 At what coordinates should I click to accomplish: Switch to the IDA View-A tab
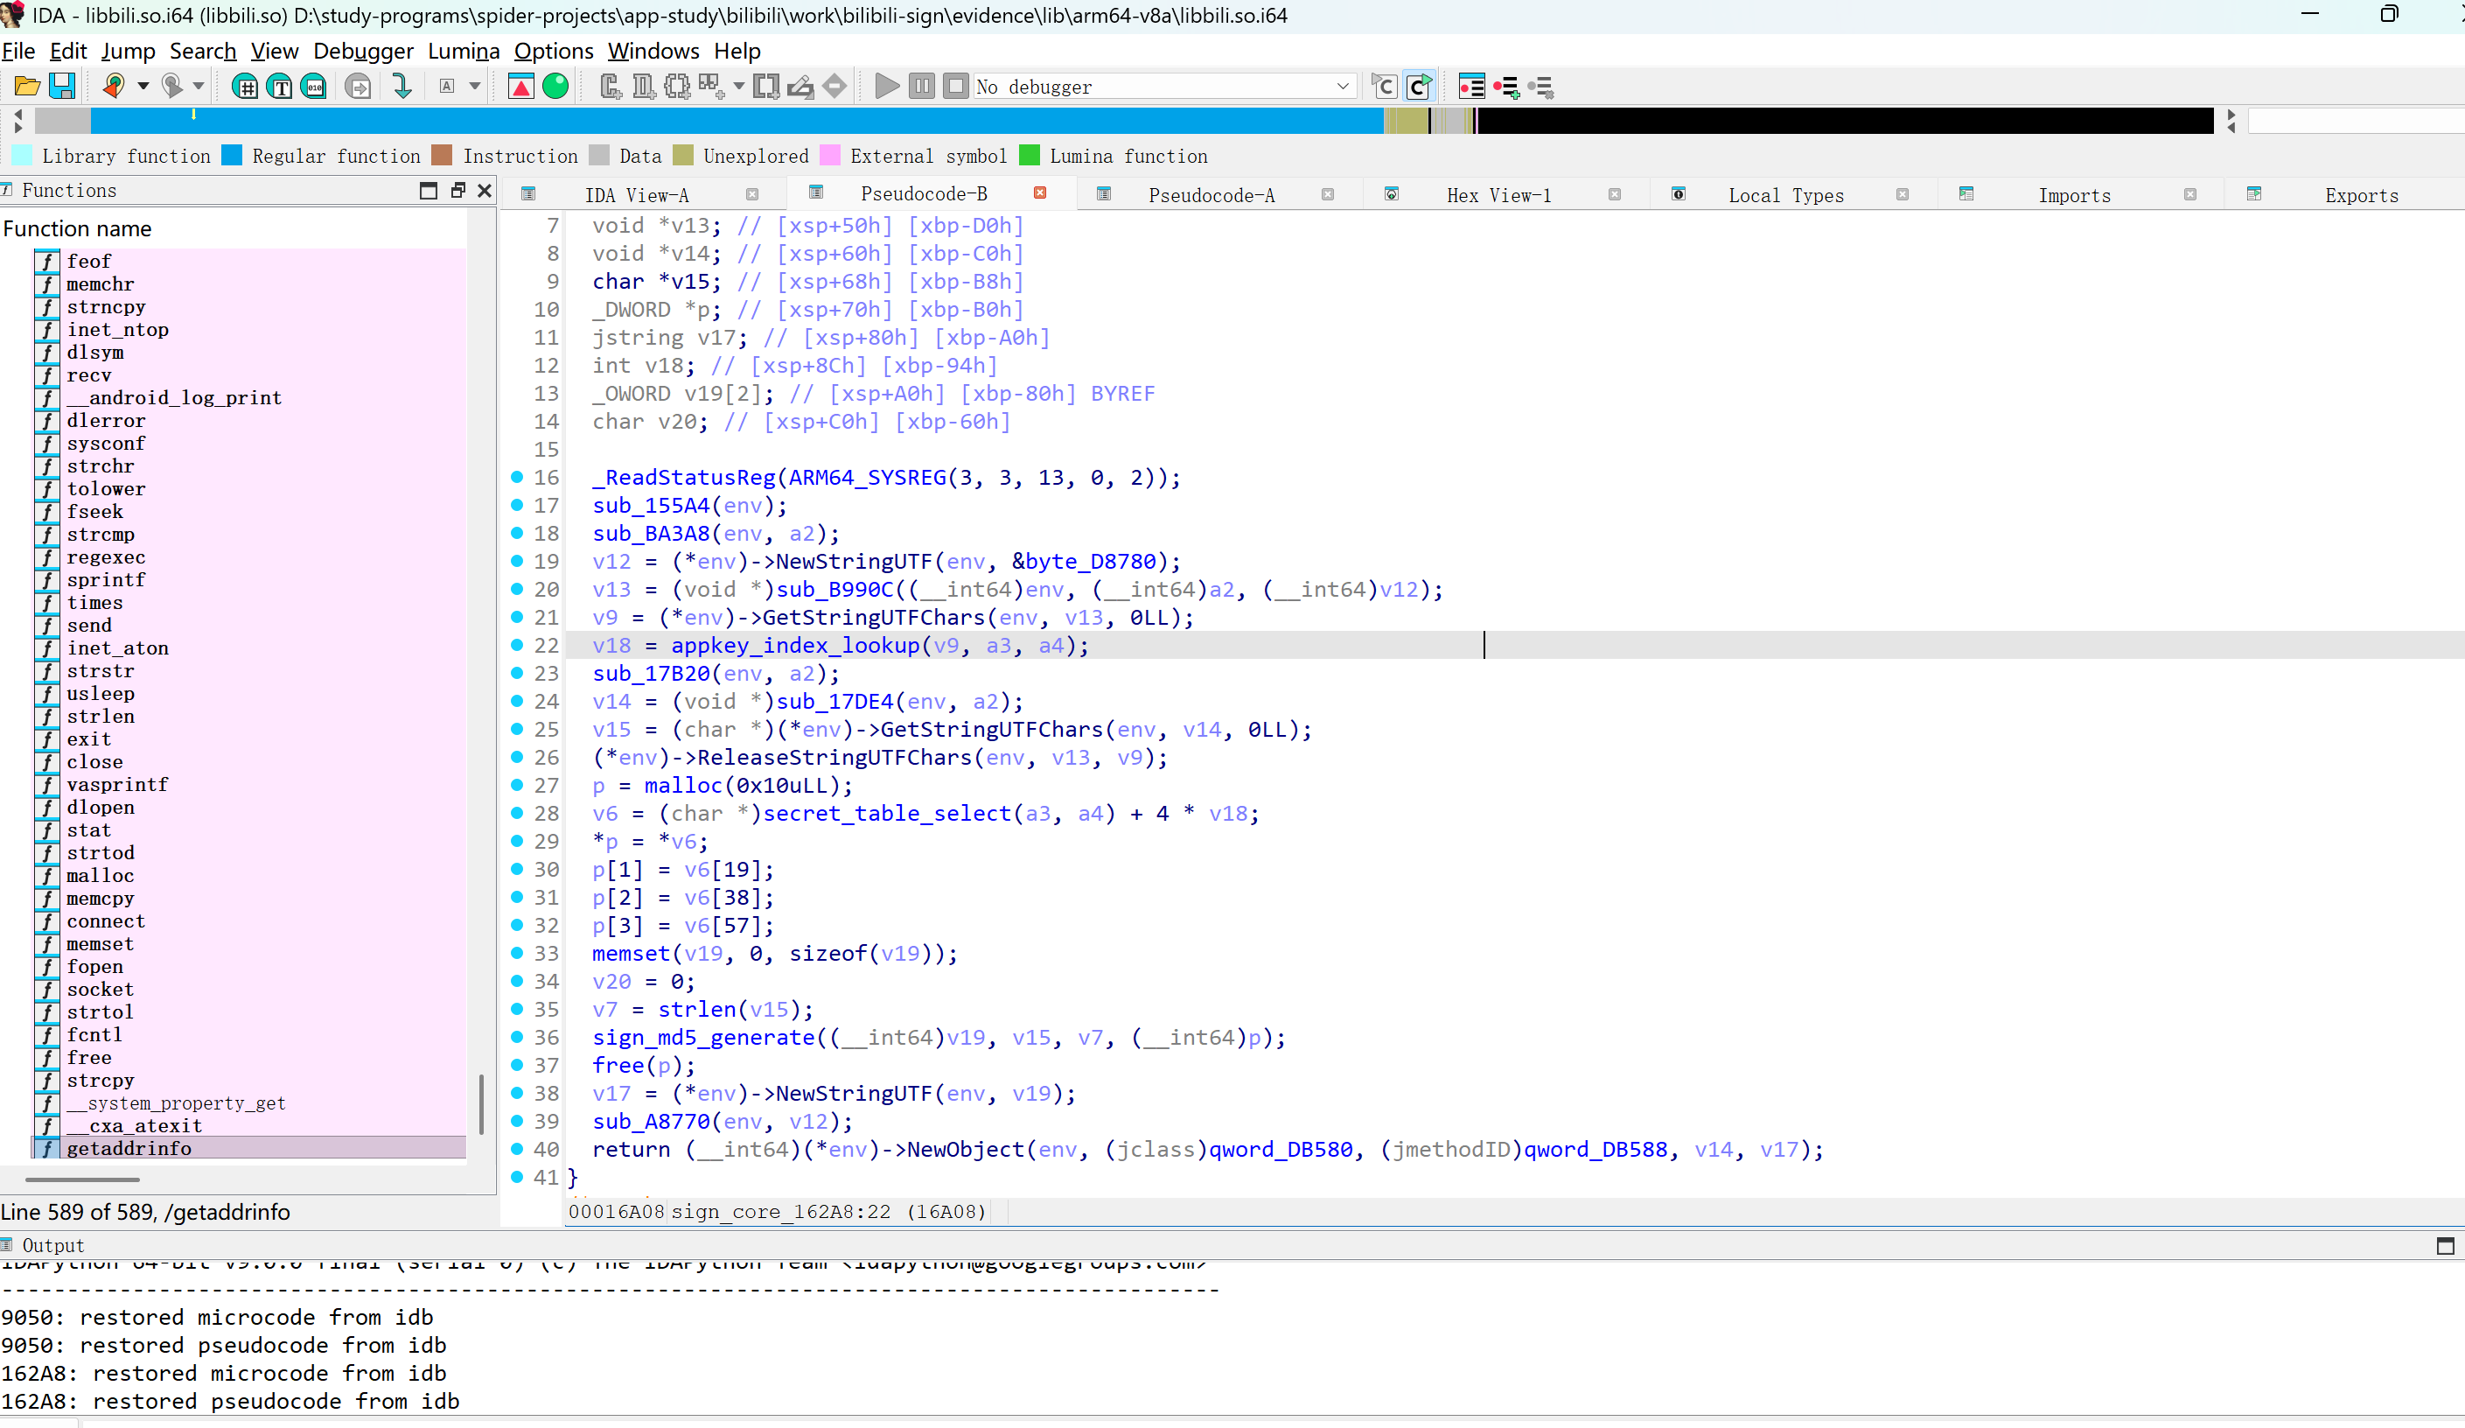tap(637, 195)
